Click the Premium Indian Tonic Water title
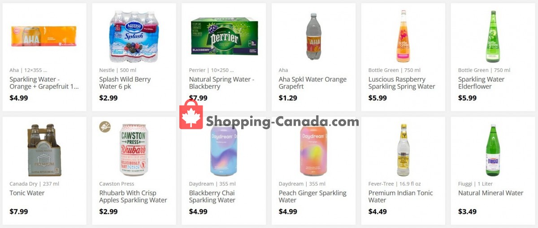The image size is (538, 228). tap(400, 197)
